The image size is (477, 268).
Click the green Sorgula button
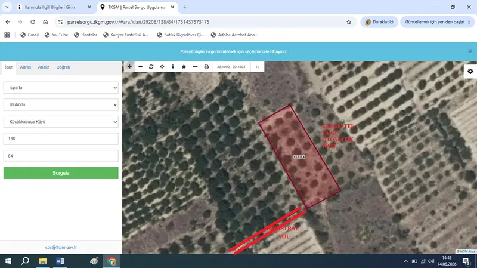tap(61, 173)
